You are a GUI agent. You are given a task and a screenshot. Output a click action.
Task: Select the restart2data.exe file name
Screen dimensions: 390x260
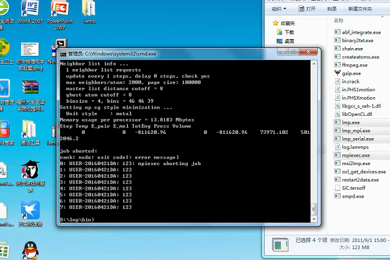(x=360, y=180)
